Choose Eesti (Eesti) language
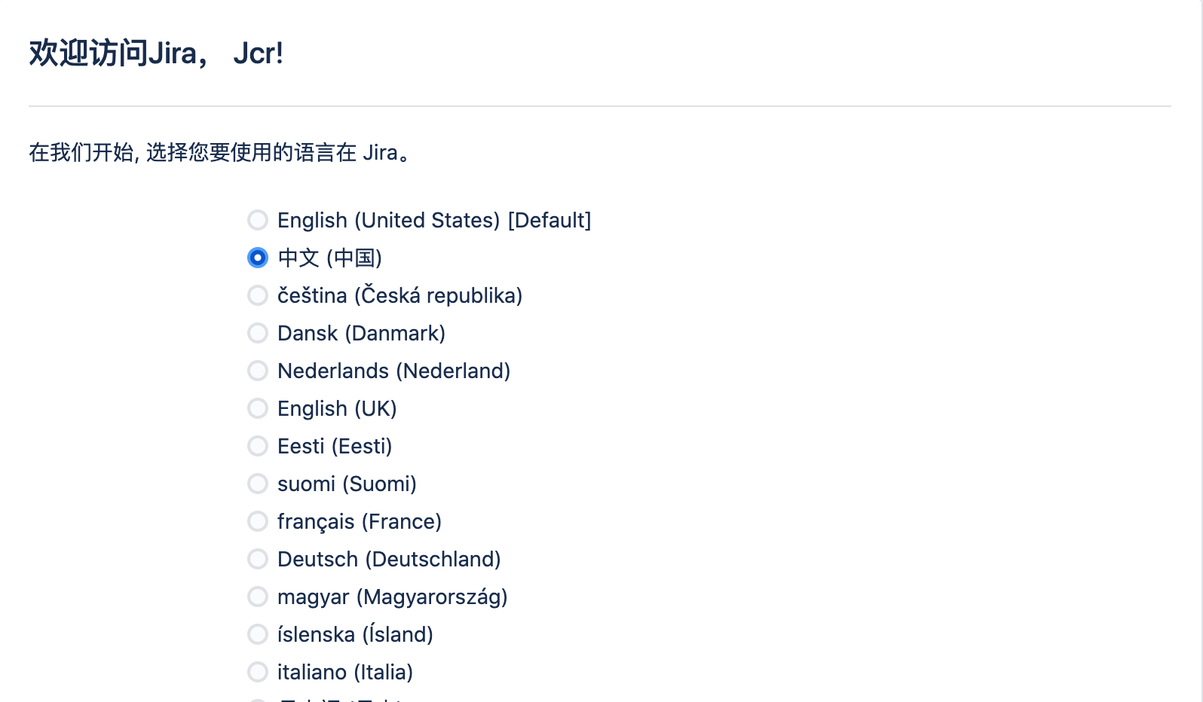This screenshot has height=702, width=1203. click(x=258, y=446)
